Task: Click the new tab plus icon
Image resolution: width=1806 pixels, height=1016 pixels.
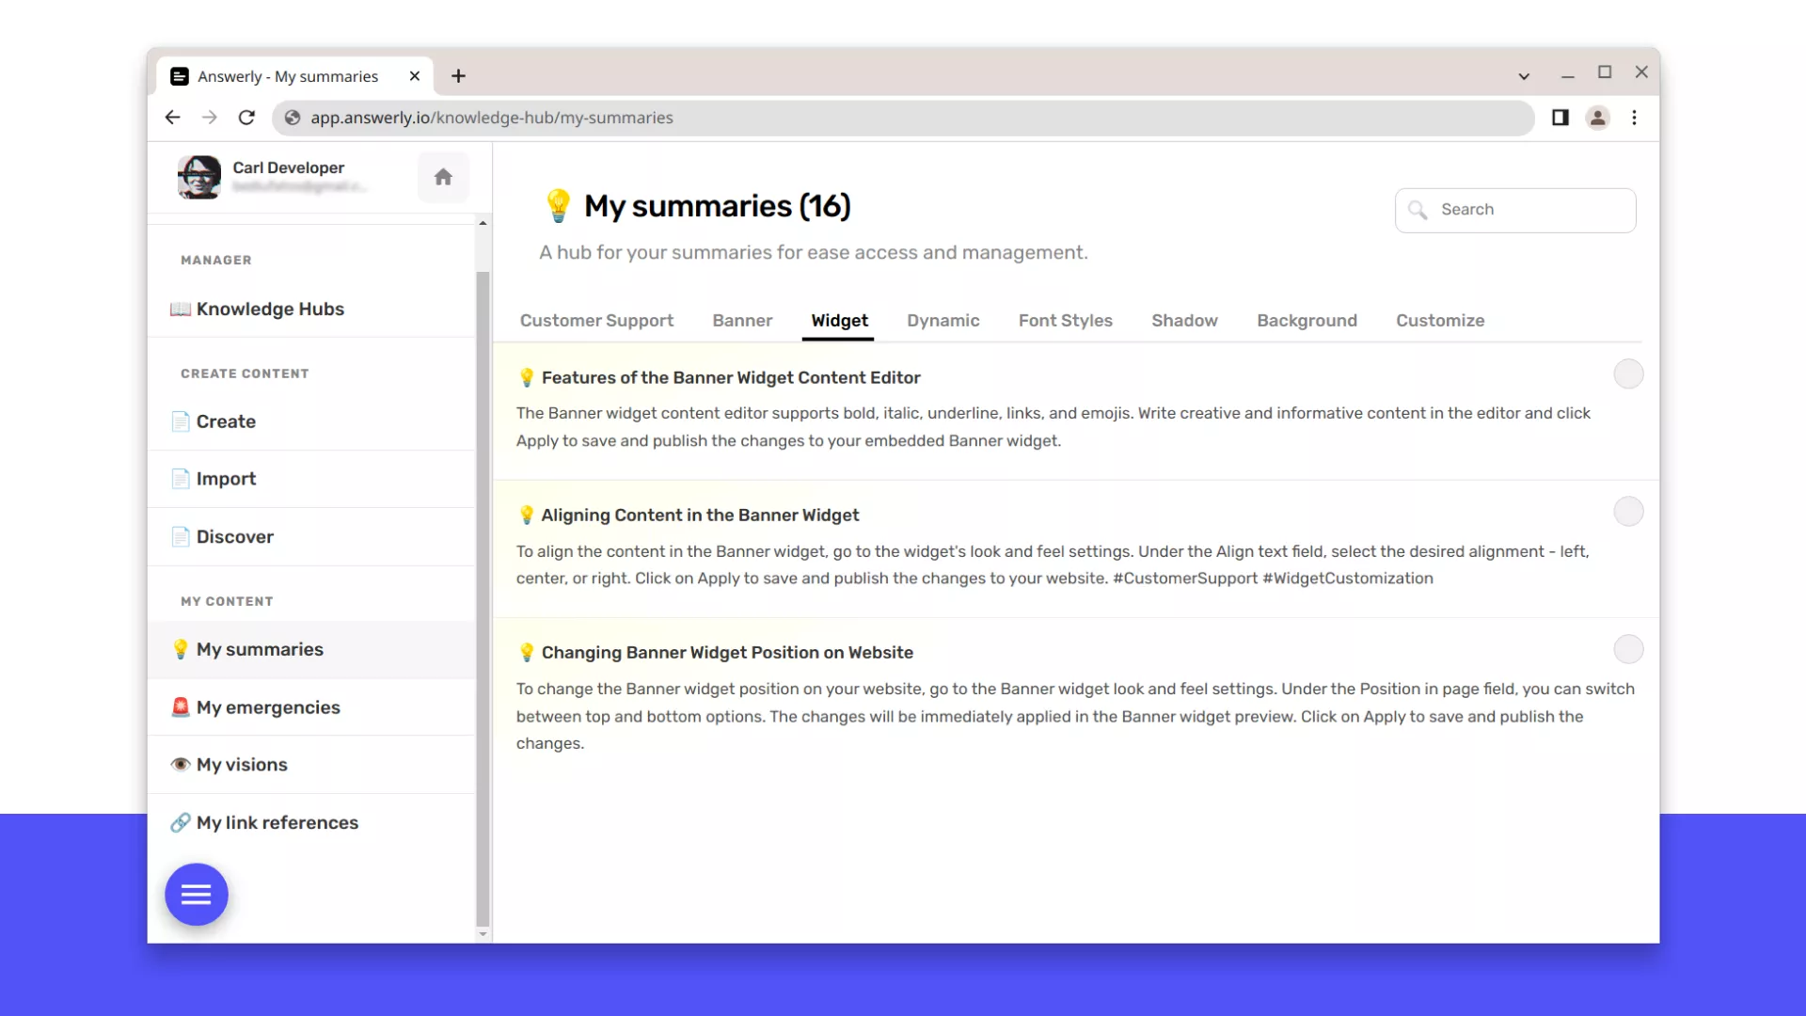Action: tap(458, 76)
